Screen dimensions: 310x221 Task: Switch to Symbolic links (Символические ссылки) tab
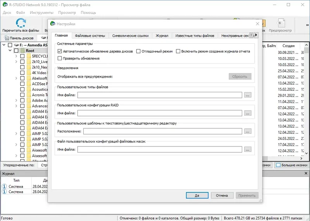(130, 36)
